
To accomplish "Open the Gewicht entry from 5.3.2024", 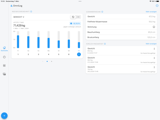I will click(121, 51).
